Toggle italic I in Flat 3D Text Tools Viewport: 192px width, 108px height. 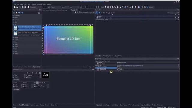pos(30,73)
